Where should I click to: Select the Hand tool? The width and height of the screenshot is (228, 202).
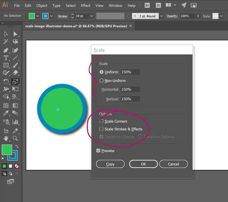(x=6, y=138)
